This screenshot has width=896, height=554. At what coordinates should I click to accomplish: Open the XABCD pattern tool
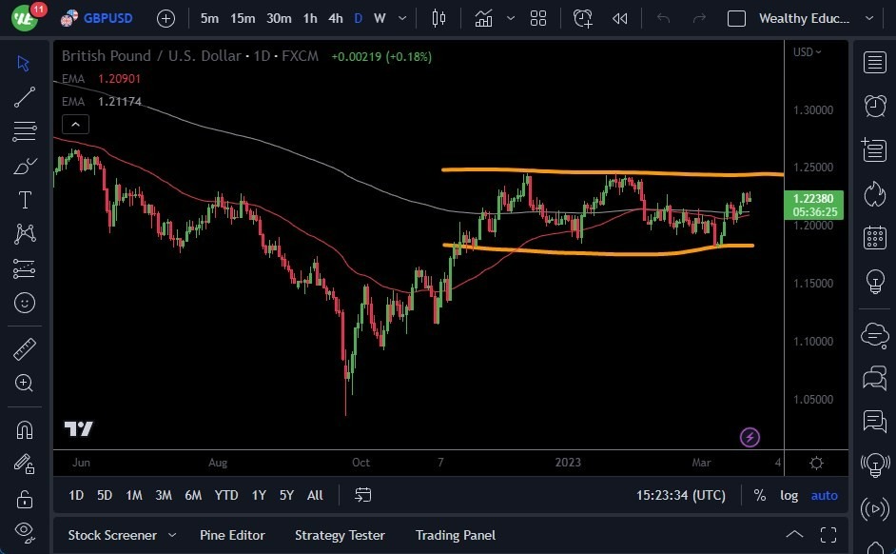(x=25, y=234)
